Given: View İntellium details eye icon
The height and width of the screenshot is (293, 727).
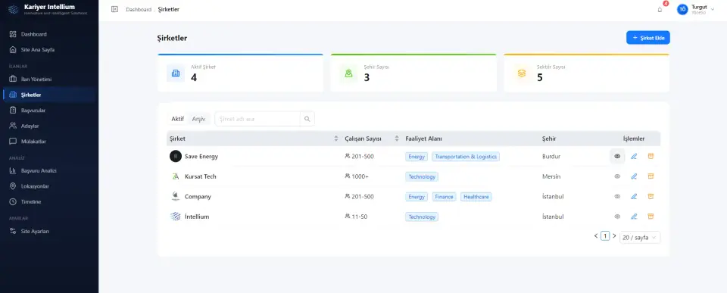Looking at the screenshot, I should 617,217.
